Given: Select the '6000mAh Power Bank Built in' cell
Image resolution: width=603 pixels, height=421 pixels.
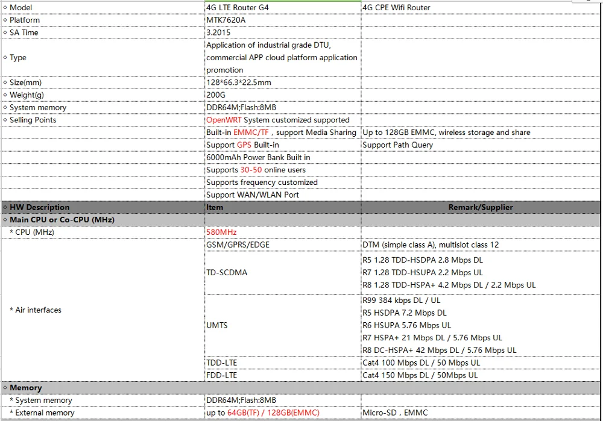Looking at the screenshot, I should 283,157.
